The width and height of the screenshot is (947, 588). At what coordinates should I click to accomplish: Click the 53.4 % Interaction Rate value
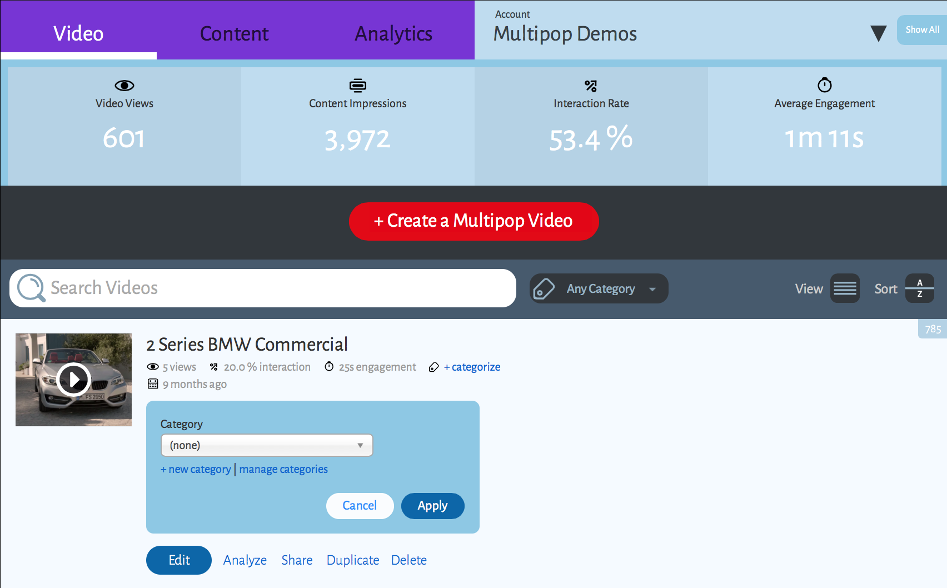pos(591,138)
